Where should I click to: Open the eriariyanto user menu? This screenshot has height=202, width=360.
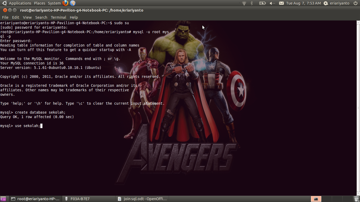click(x=337, y=3)
